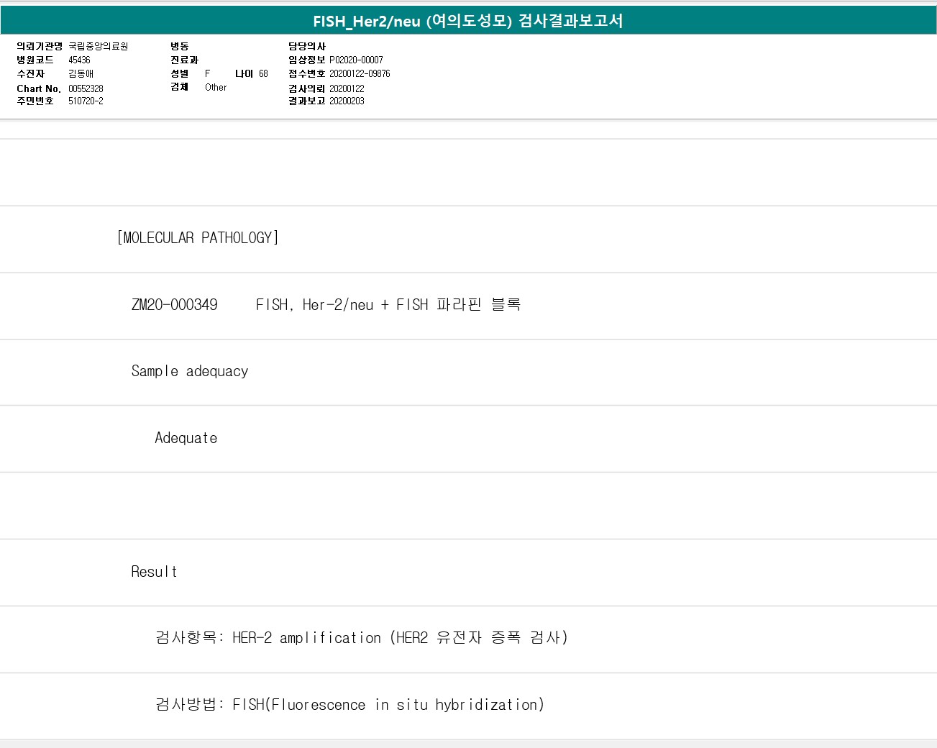Image resolution: width=937 pixels, height=748 pixels.
Task: Click the specimen ID ZM20-000349
Action: (x=174, y=305)
